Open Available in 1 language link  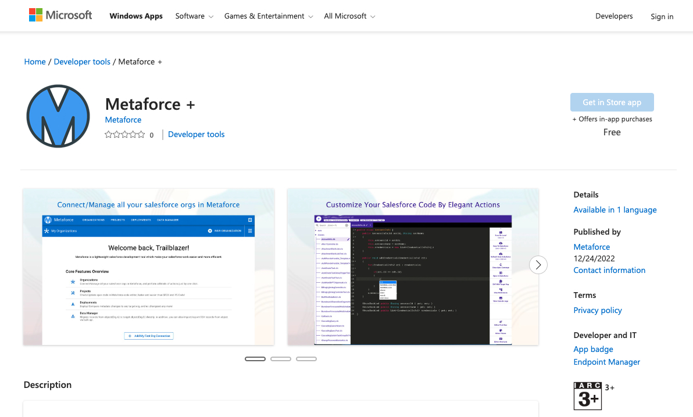615,210
